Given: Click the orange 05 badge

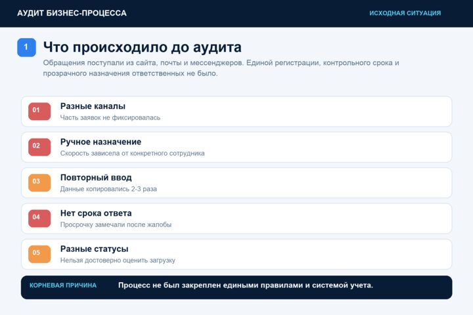Looking at the screenshot, I should tap(39, 254).
